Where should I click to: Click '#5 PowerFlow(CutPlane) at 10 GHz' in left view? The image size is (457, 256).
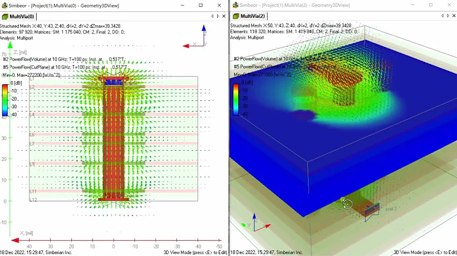pyautogui.click(x=65, y=67)
